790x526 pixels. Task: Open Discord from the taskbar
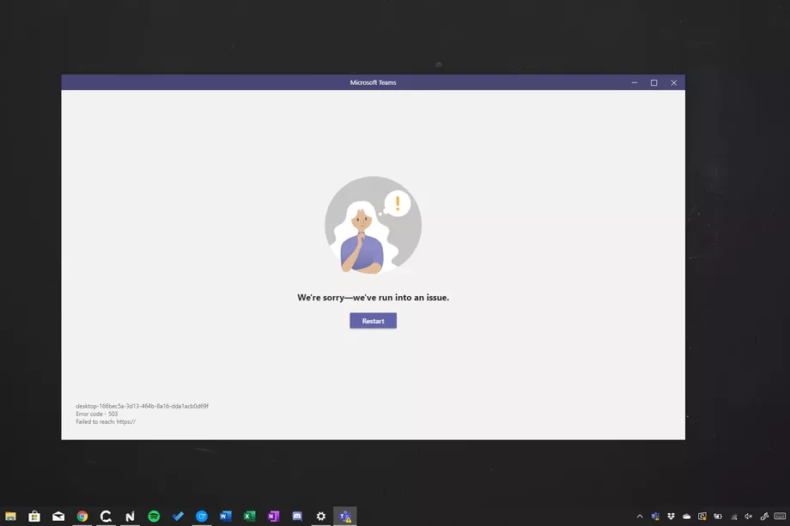[297, 516]
